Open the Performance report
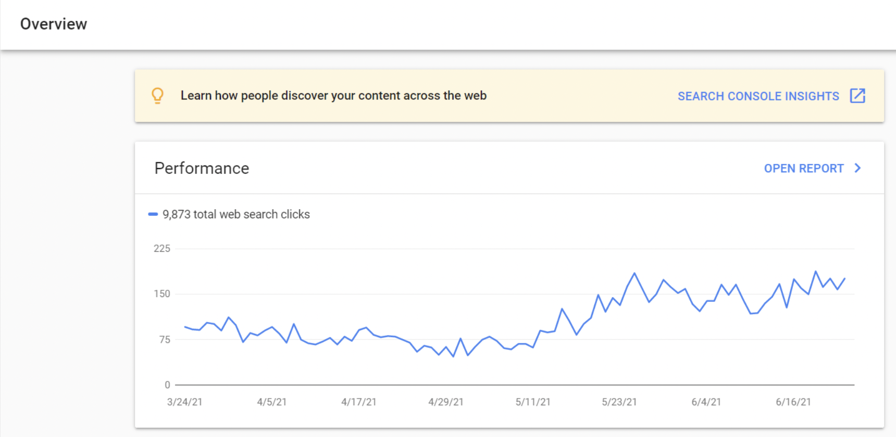The height and width of the screenshot is (437, 896). click(803, 169)
